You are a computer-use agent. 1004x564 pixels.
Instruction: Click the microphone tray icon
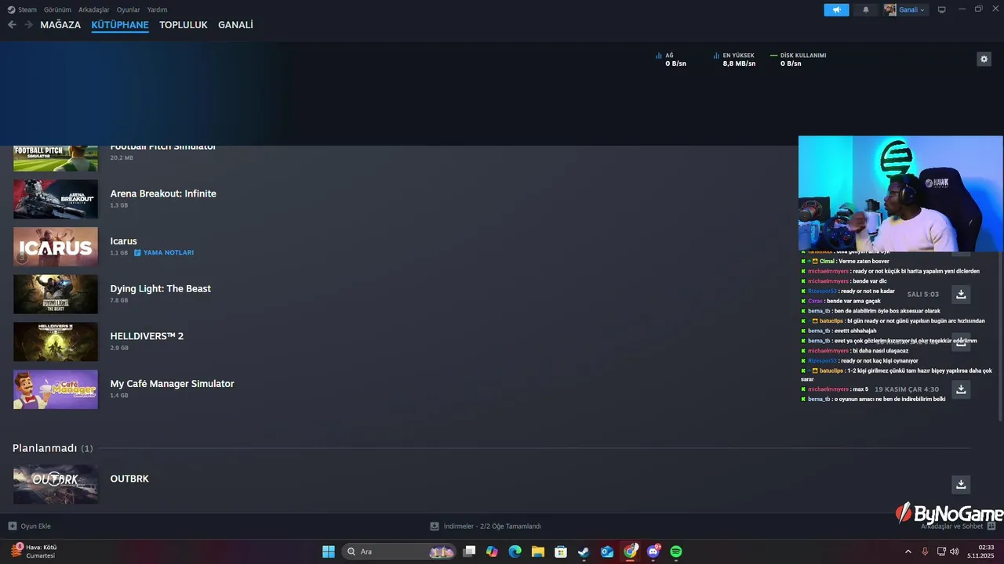pos(925,551)
